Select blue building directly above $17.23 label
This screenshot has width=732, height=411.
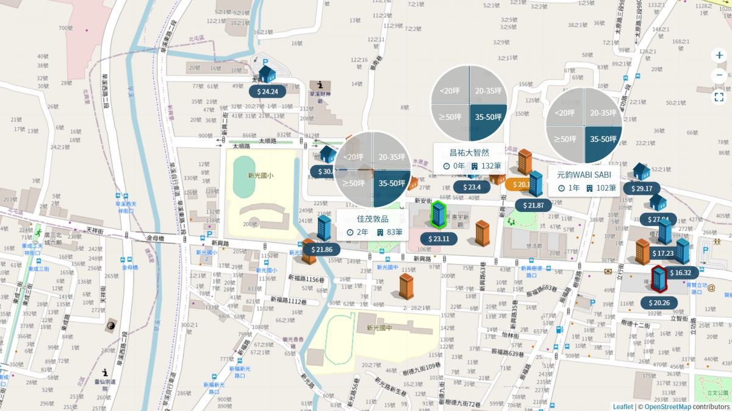(664, 232)
